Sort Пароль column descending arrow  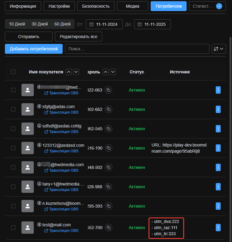point(113,72)
